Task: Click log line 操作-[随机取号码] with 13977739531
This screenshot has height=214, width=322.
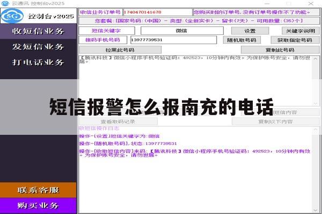Action: [x=128, y=143]
